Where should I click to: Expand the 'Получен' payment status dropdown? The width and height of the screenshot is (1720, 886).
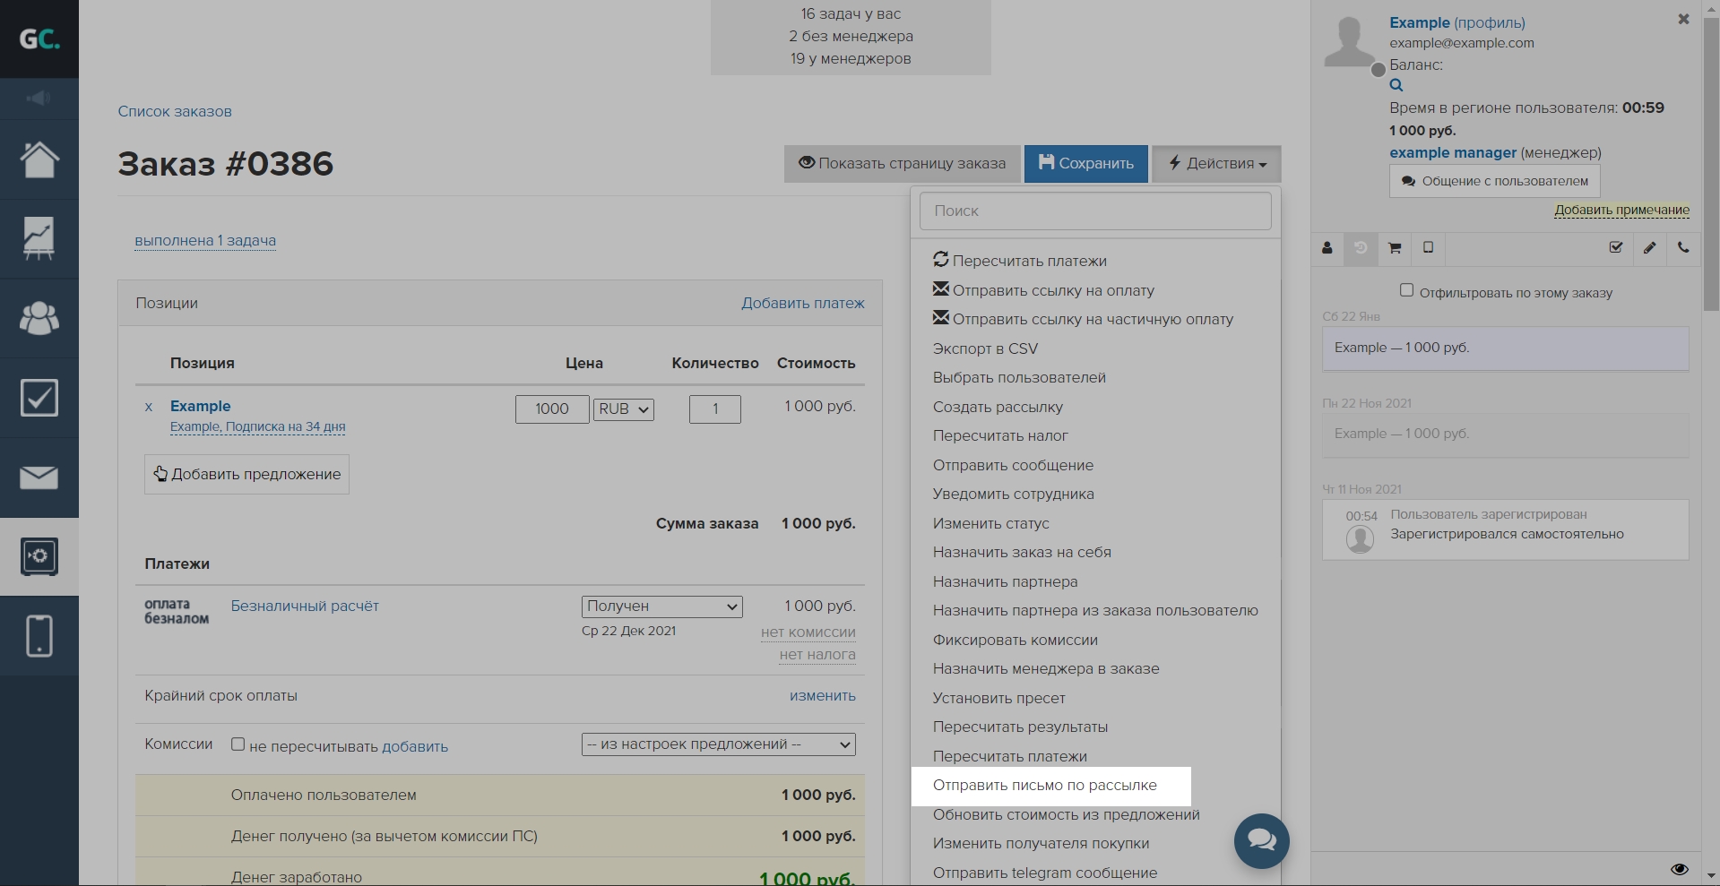coord(661,606)
